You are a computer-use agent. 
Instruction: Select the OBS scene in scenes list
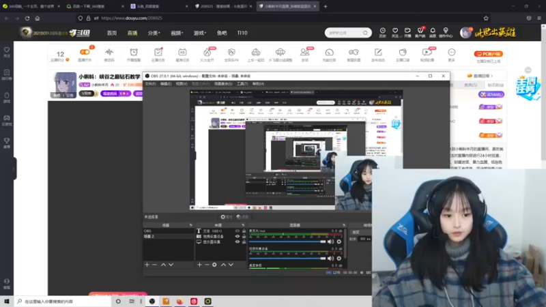pos(169,231)
